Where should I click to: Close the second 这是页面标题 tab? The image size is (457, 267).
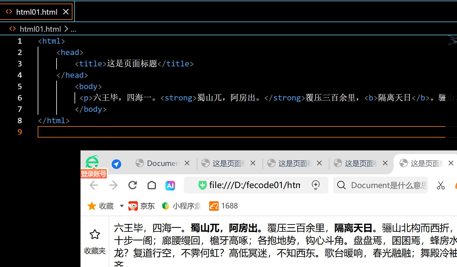[319, 163]
